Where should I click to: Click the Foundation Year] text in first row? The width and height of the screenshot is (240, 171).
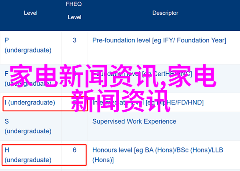202,40
